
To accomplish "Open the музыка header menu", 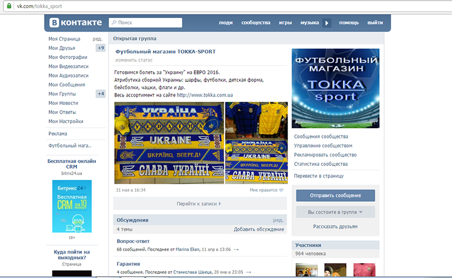I will tap(310, 23).
